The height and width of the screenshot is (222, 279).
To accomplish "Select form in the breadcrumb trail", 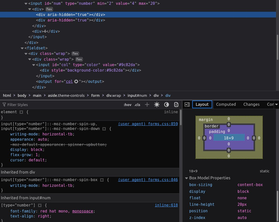I will (x=95, y=95).
